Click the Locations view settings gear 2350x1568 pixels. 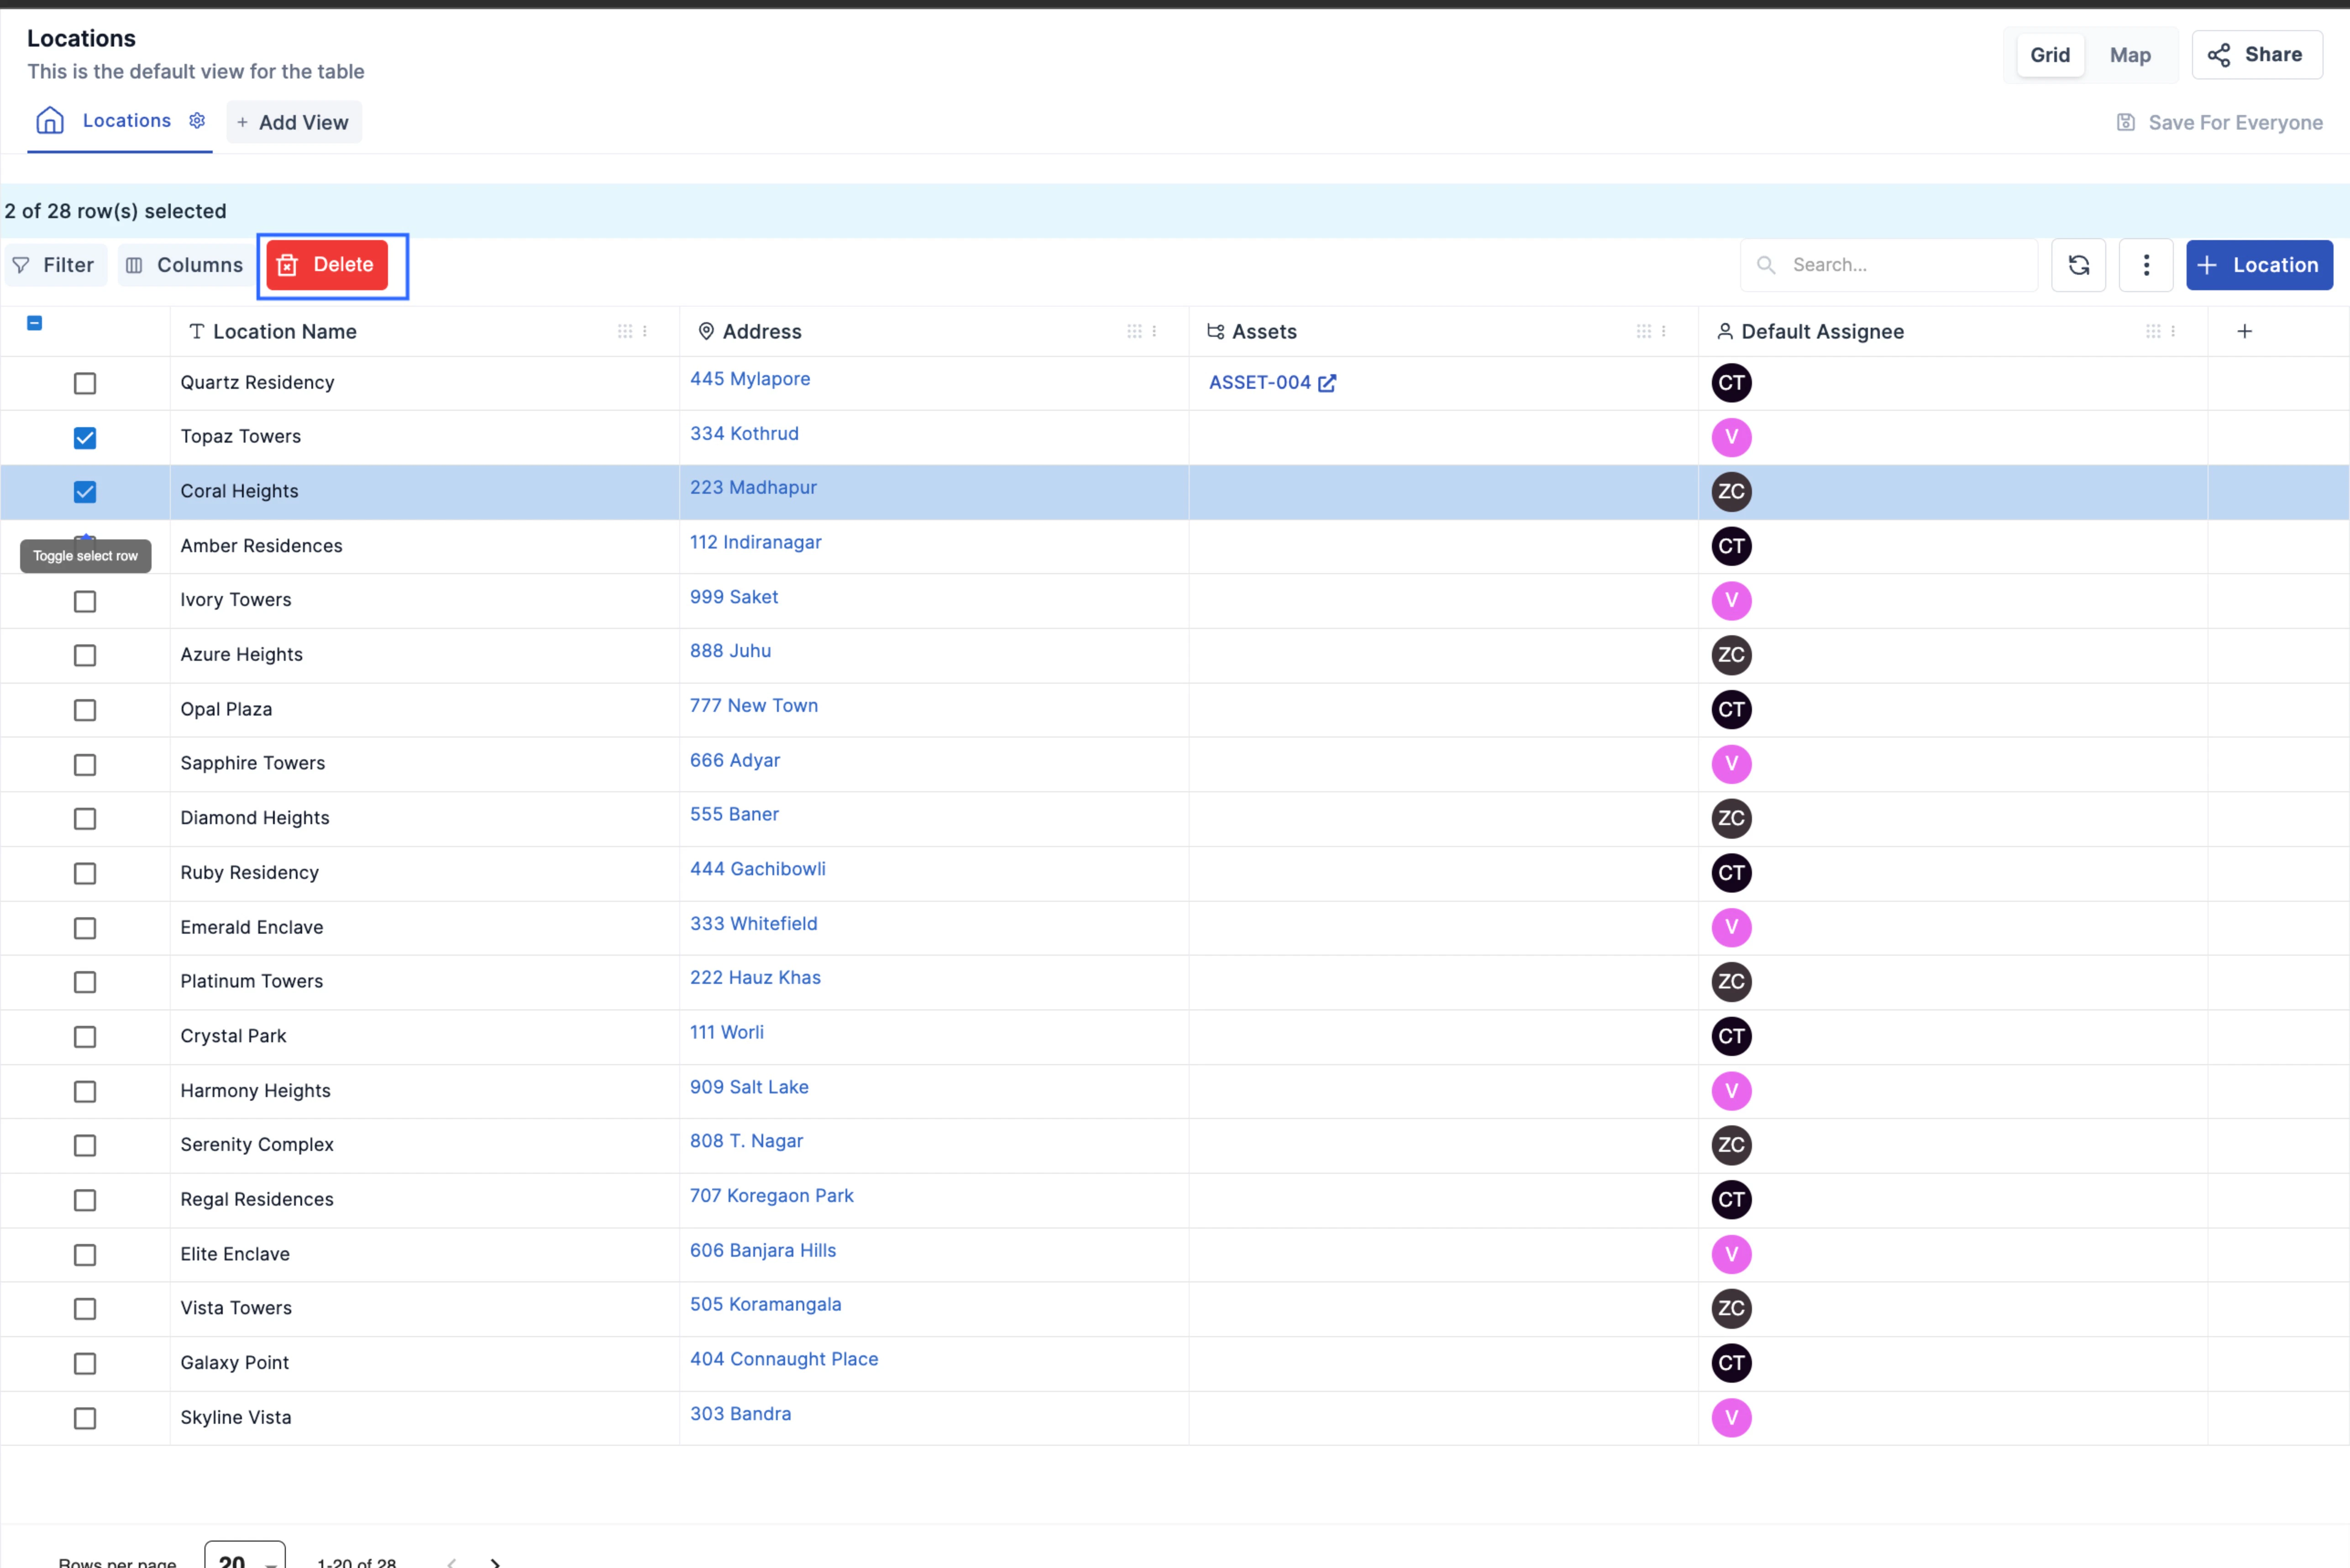(x=197, y=120)
